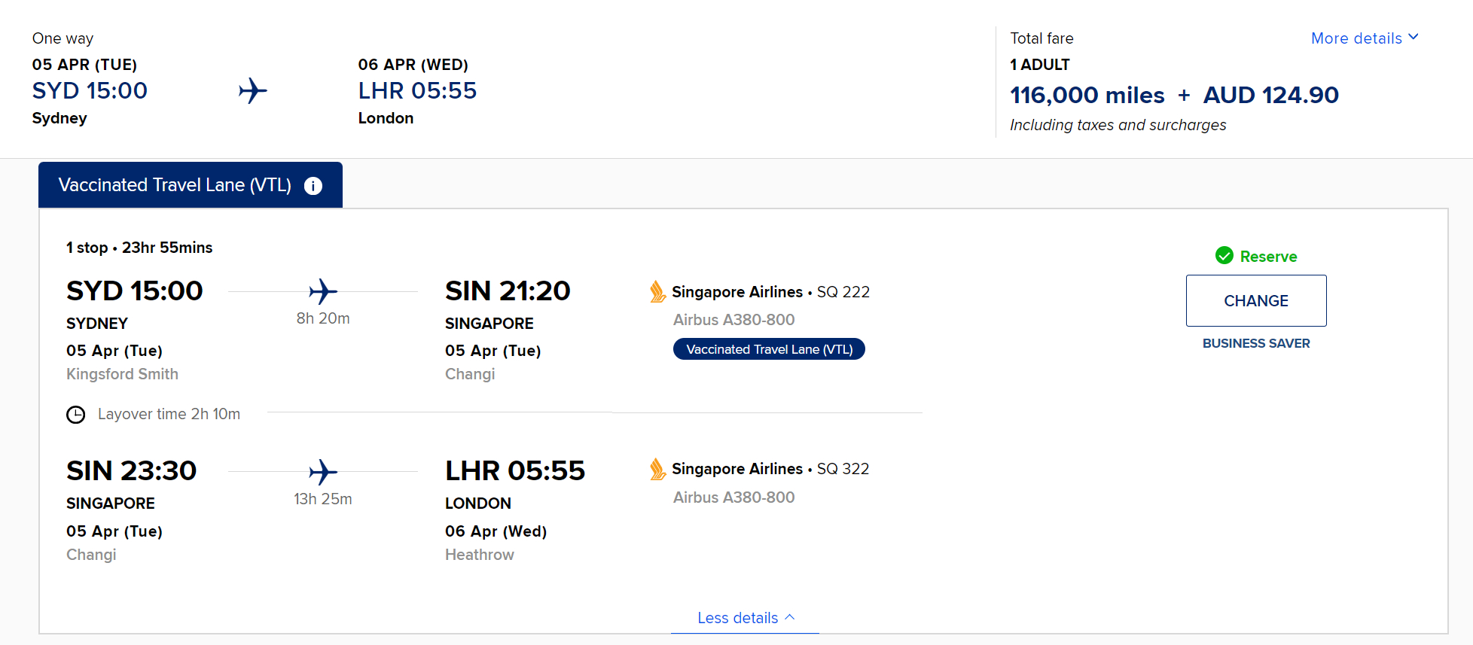Click the Reserve label
The image size is (1473, 645).
(1268, 257)
